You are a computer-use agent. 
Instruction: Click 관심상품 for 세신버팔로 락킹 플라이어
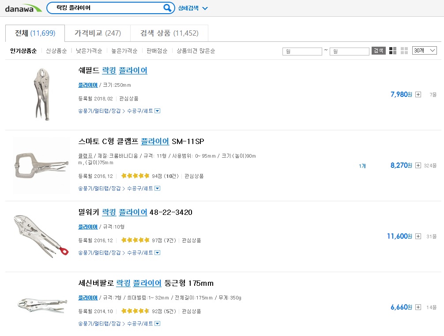pyautogui.click(x=192, y=311)
